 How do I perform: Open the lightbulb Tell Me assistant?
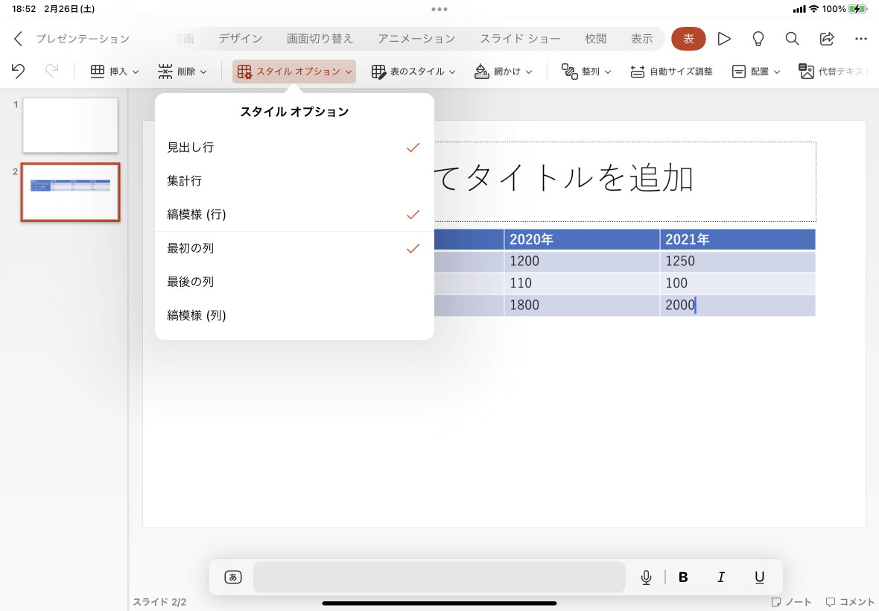pyautogui.click(x=758, y=39)
